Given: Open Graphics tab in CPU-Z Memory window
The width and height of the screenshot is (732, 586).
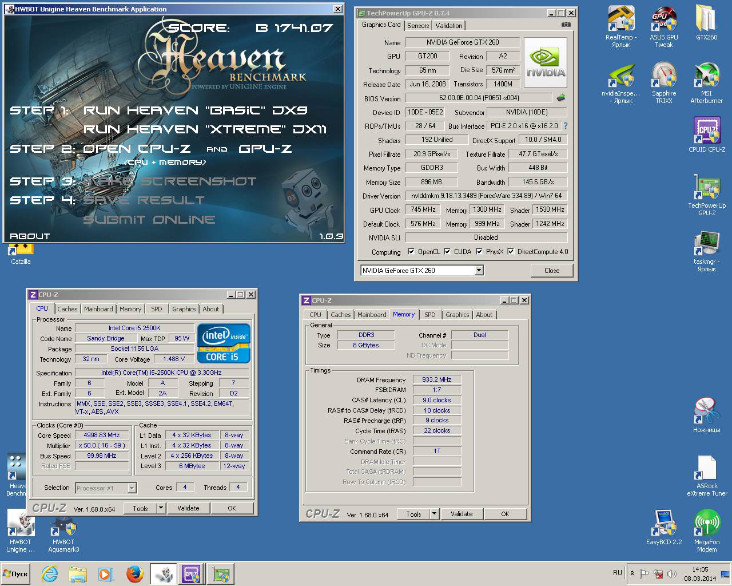Looking at the screenshot, I should 457,315.
